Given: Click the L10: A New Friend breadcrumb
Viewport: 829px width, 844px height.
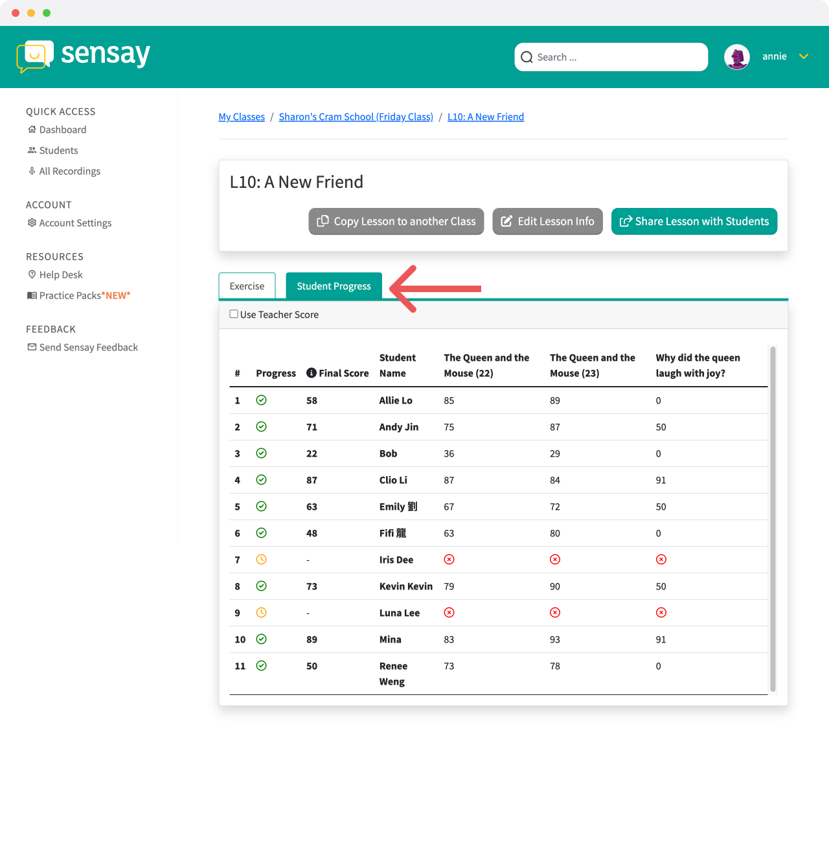Looking at the screenshot, I should [x=486, y=117].
